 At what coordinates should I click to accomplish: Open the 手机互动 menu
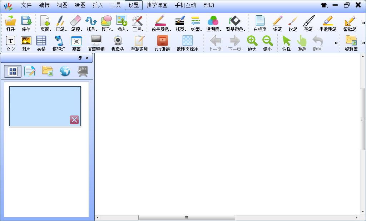[x=186, y=5]
